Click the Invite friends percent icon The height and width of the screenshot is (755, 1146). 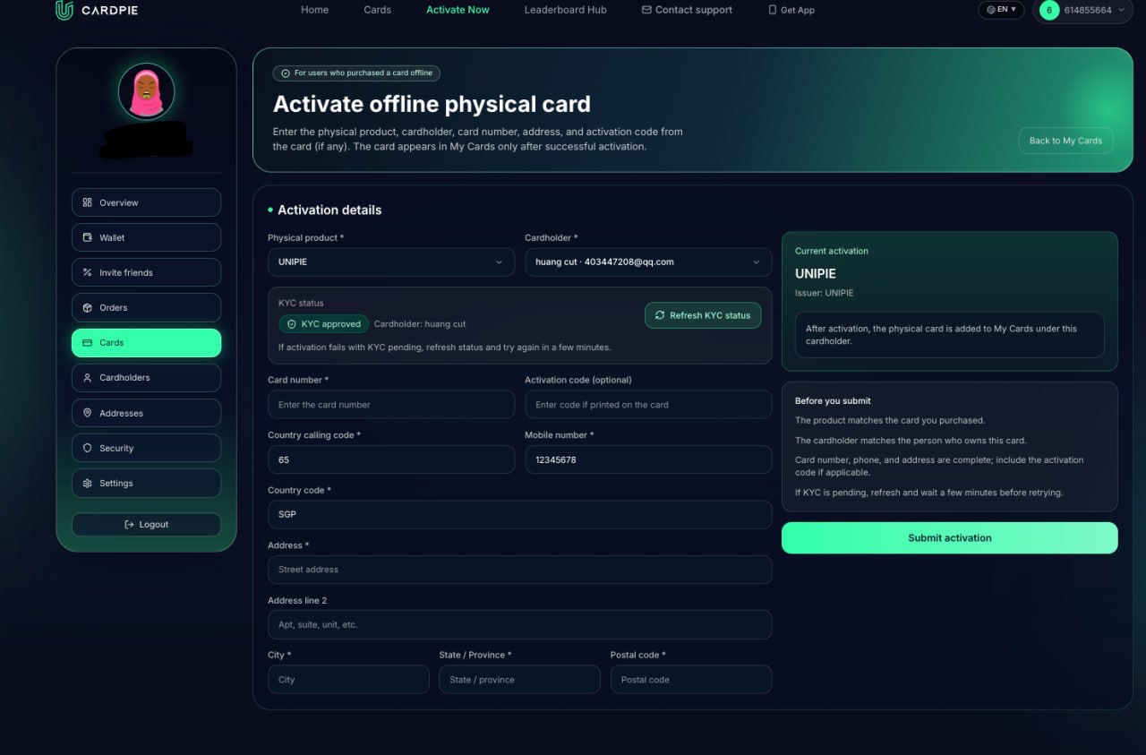[x=87, y=272]
